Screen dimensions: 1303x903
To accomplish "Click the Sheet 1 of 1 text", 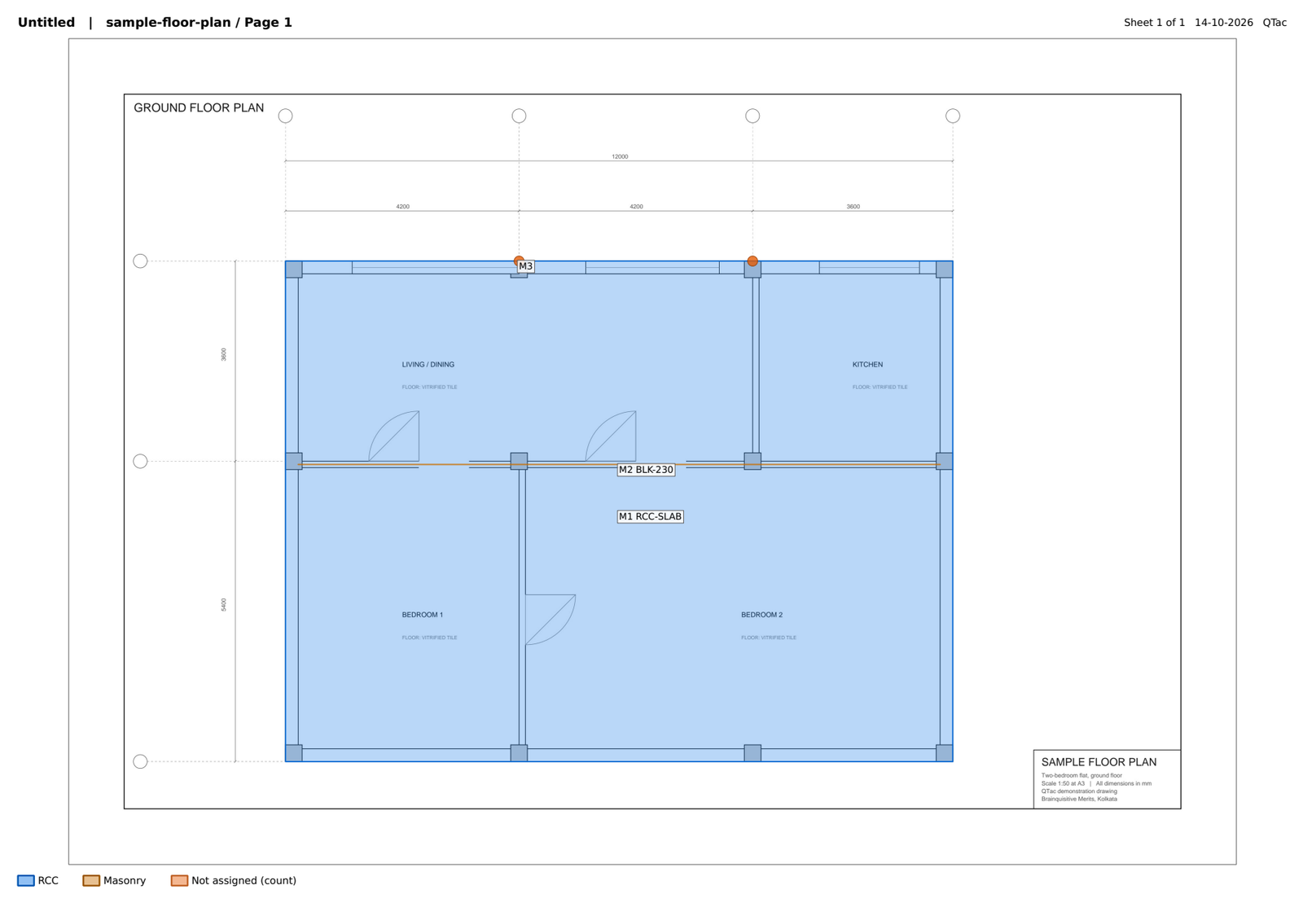I will (1154, 23).
